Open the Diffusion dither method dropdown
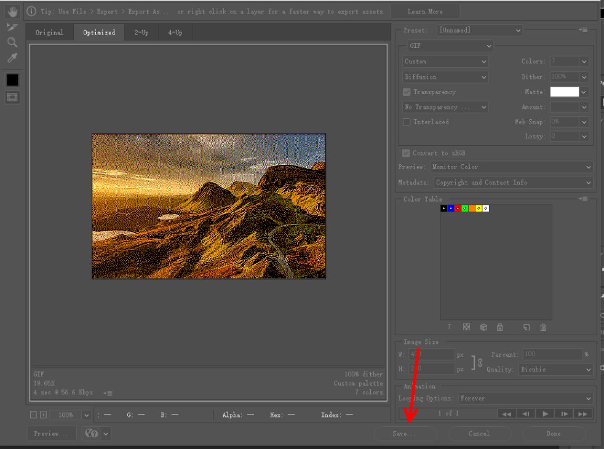This screenshot has height=449, width=604. (x=445, y=77)
